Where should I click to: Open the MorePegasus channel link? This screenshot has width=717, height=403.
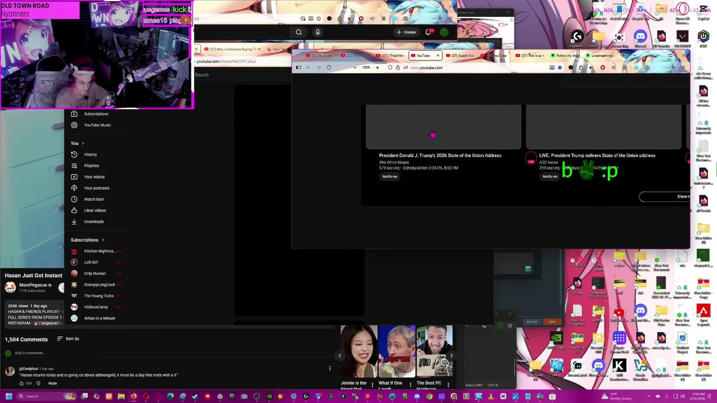pyautogui.click(x=33, y=285)
